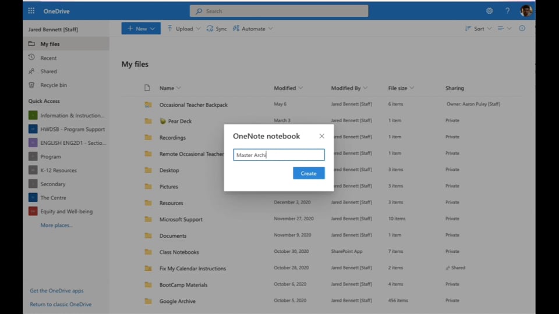Screen dimensions: 559x314
Task: Click The Centre site icon
Action: coord(33,198)
